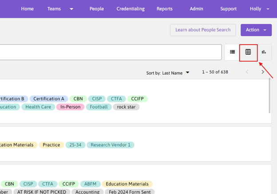Click the Feb 2024 Form Sent tag
The height and width of the screenshot is (194, 277).
[130, 191]
